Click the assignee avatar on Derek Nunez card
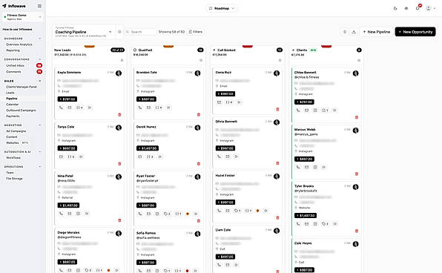Screen dimensions: 442x273 (x=197, y=128)
